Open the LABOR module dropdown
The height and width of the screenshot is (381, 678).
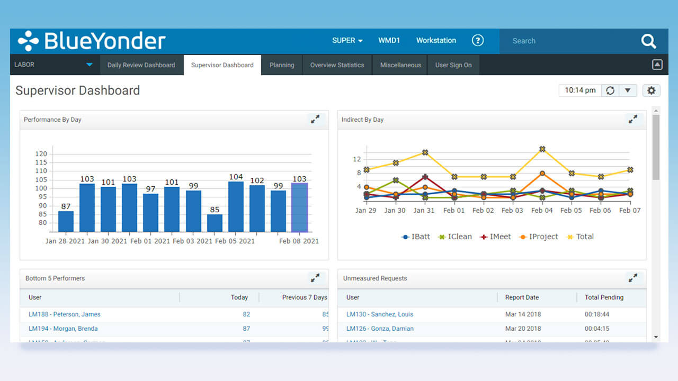[x=89, y=65]
